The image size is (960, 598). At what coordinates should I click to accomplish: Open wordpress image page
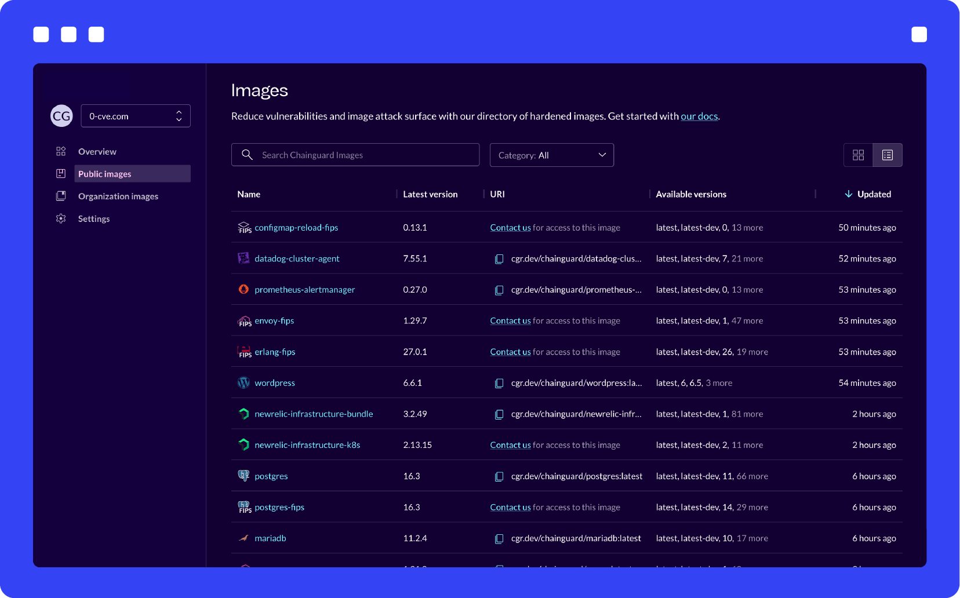point(275,383)
